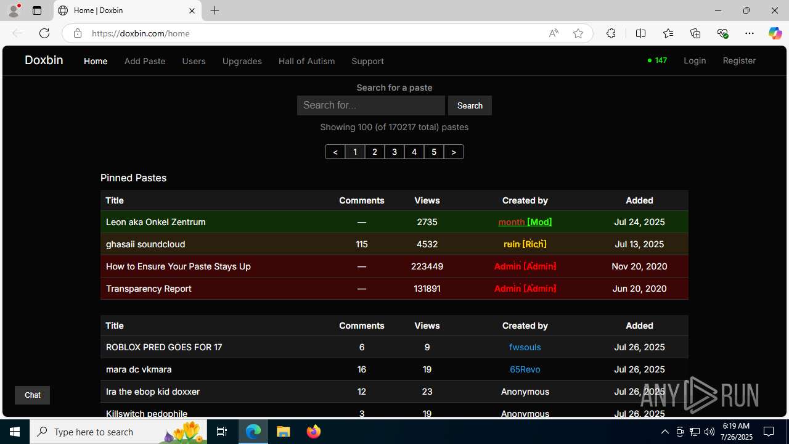Open Browser essentials icon
Image resolution: width=789 pixels, height=444 pixels.
click(x=722, y=33)
